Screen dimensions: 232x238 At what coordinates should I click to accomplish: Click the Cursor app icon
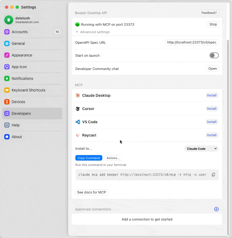[78, 109]
